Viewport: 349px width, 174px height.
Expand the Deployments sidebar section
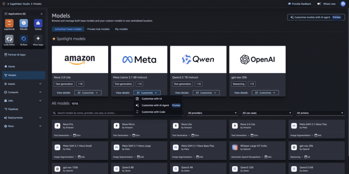pyautogui.click(x=24, y=117)
